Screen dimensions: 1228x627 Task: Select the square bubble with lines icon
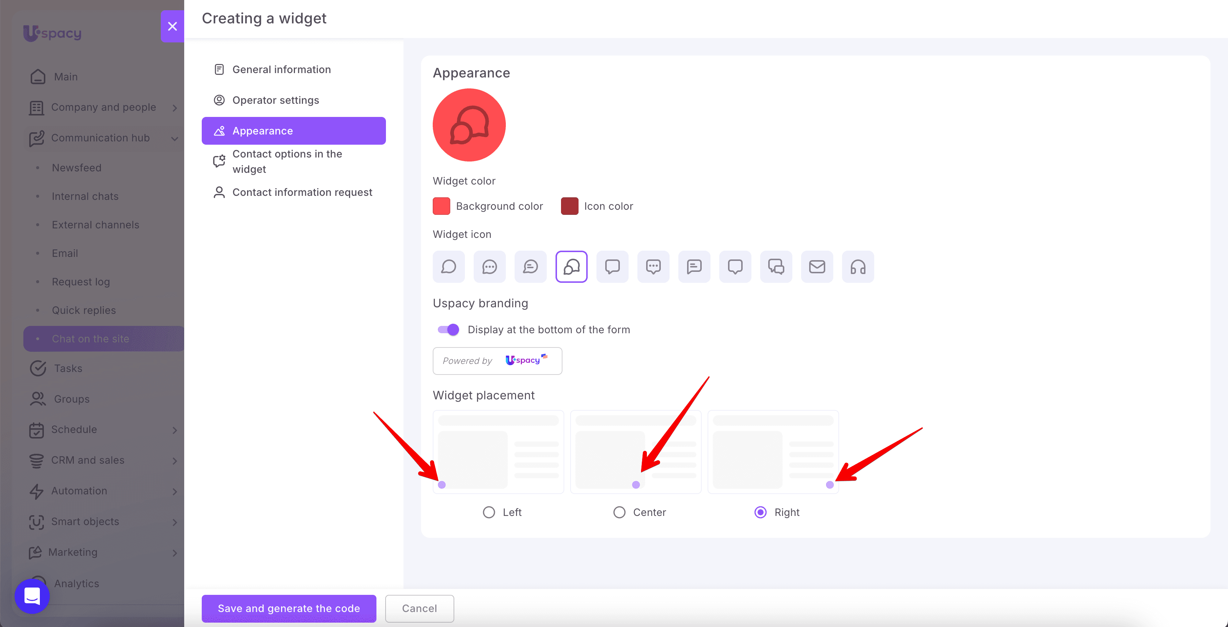click(x=694, y=267)
